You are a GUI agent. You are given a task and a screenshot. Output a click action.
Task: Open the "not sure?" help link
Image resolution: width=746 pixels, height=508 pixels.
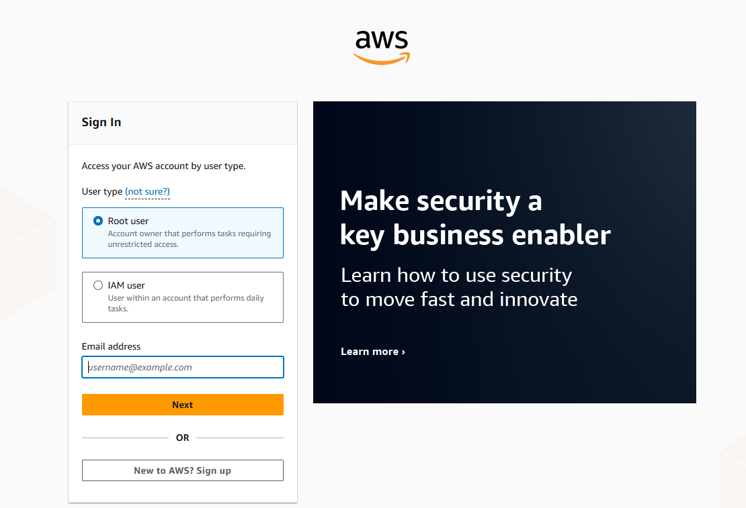click(147, 191)
